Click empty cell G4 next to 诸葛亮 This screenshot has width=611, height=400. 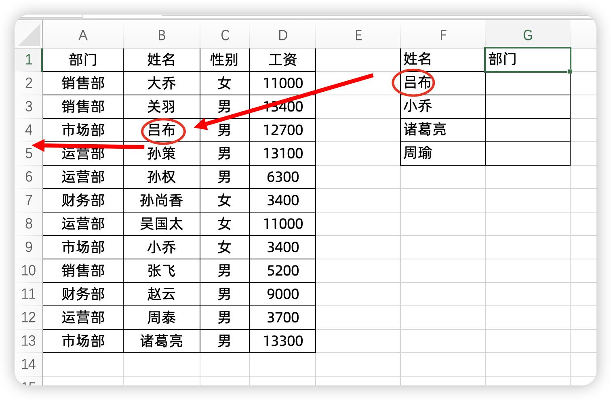tap(528, 130)
